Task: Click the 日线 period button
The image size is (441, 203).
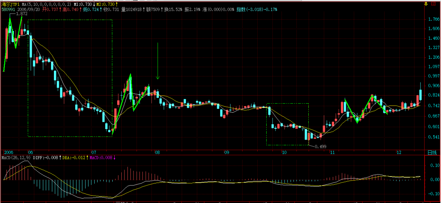Action: (432, 152)
